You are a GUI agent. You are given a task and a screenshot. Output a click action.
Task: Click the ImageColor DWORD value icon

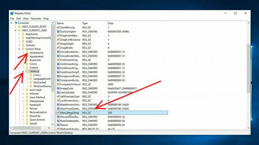58,88
